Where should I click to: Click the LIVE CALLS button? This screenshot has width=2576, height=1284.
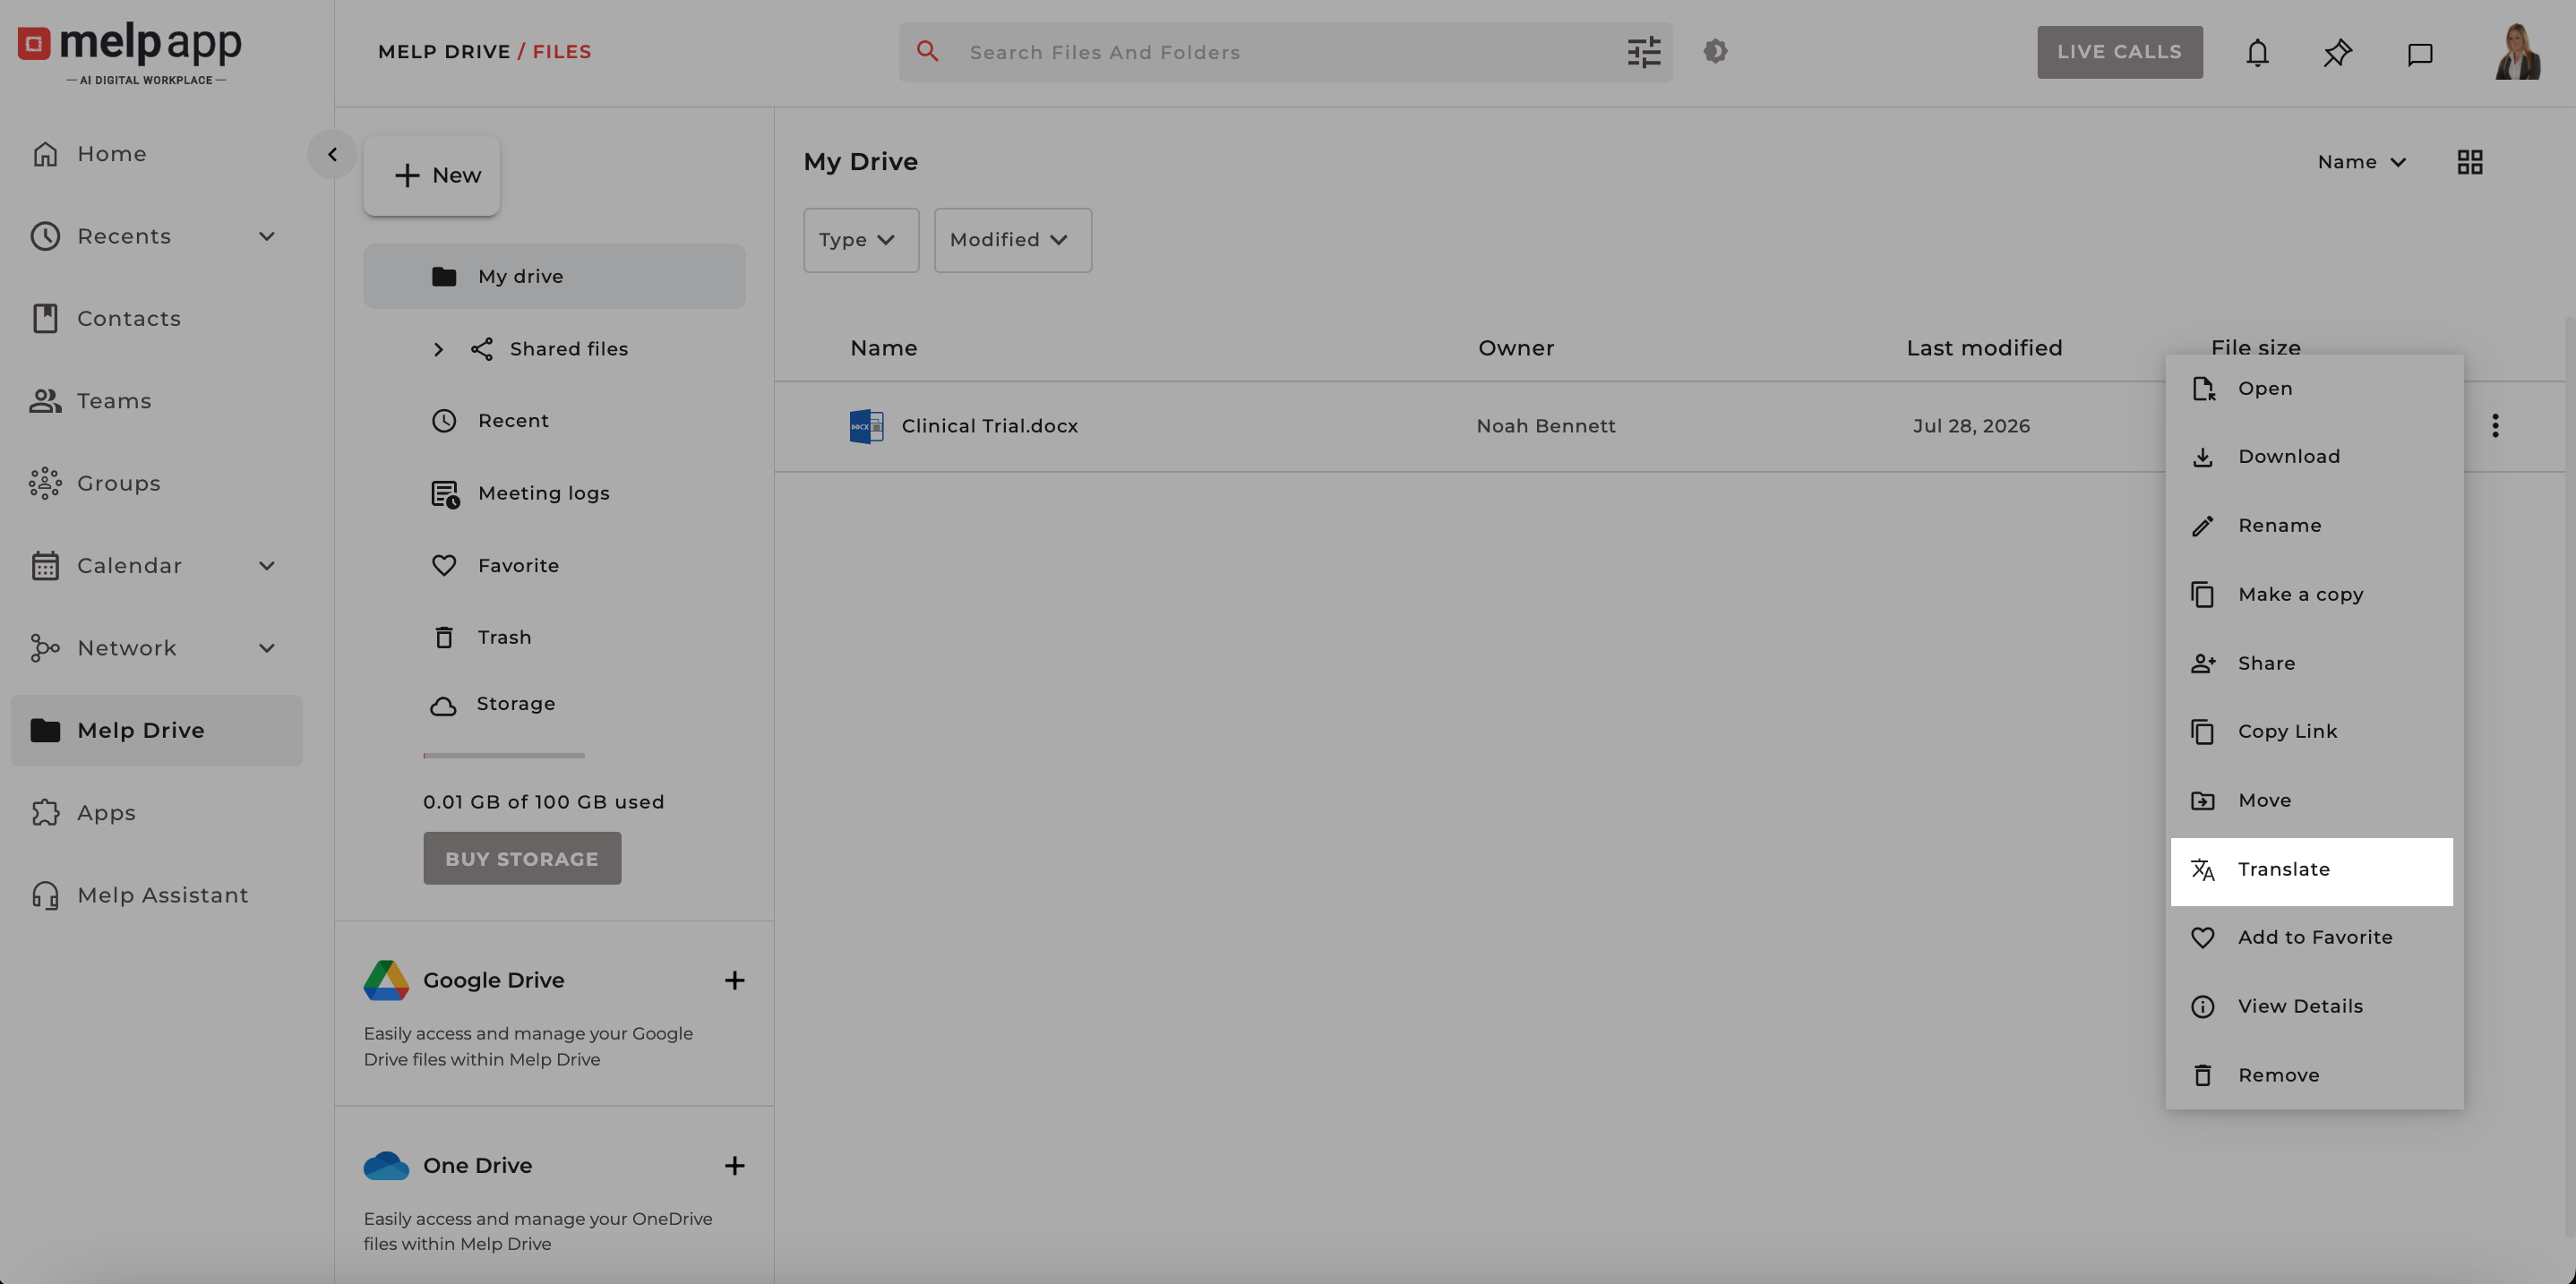[2120, 52]
